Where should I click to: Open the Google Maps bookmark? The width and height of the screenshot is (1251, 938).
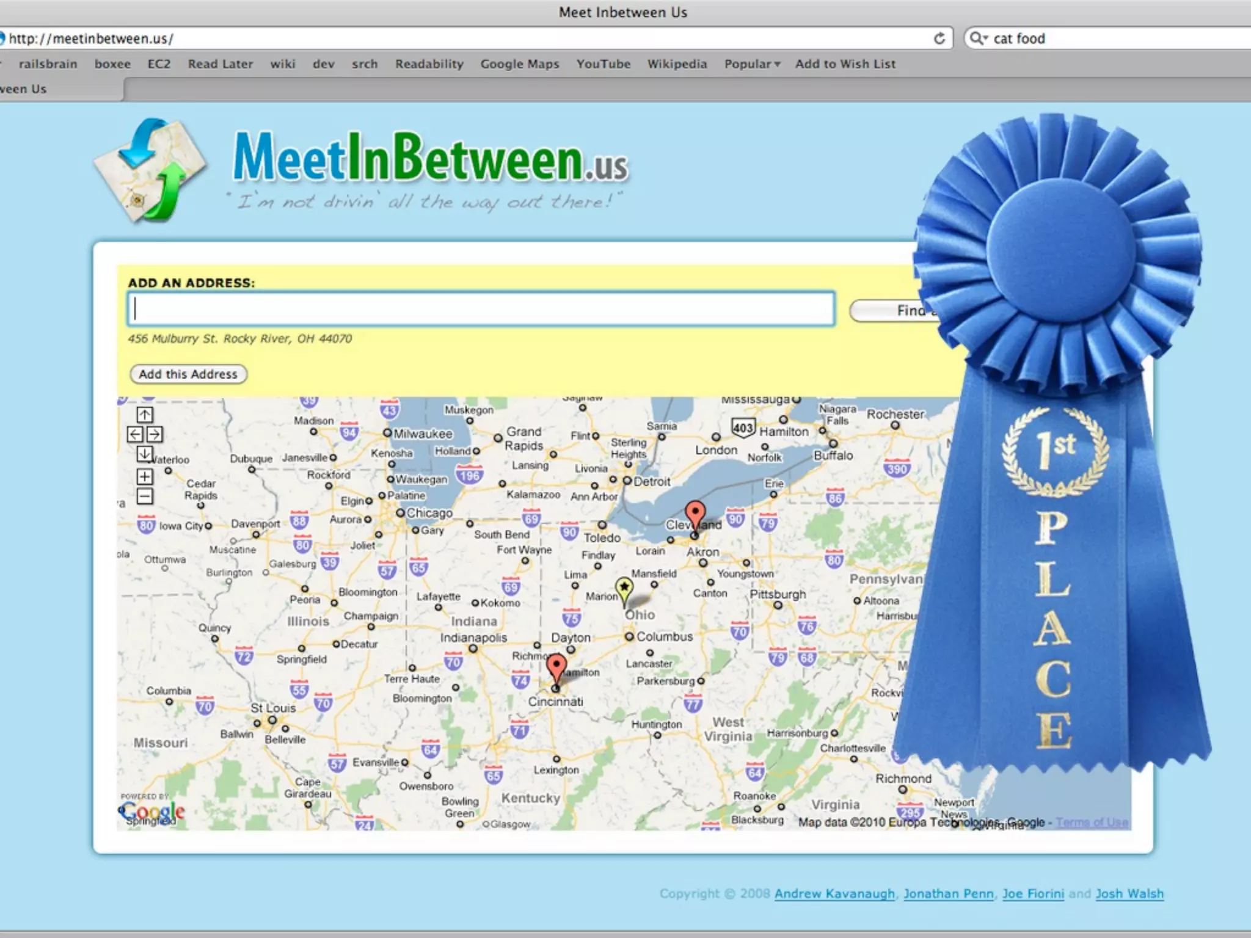pyautogui.click(x=520, y=64)
